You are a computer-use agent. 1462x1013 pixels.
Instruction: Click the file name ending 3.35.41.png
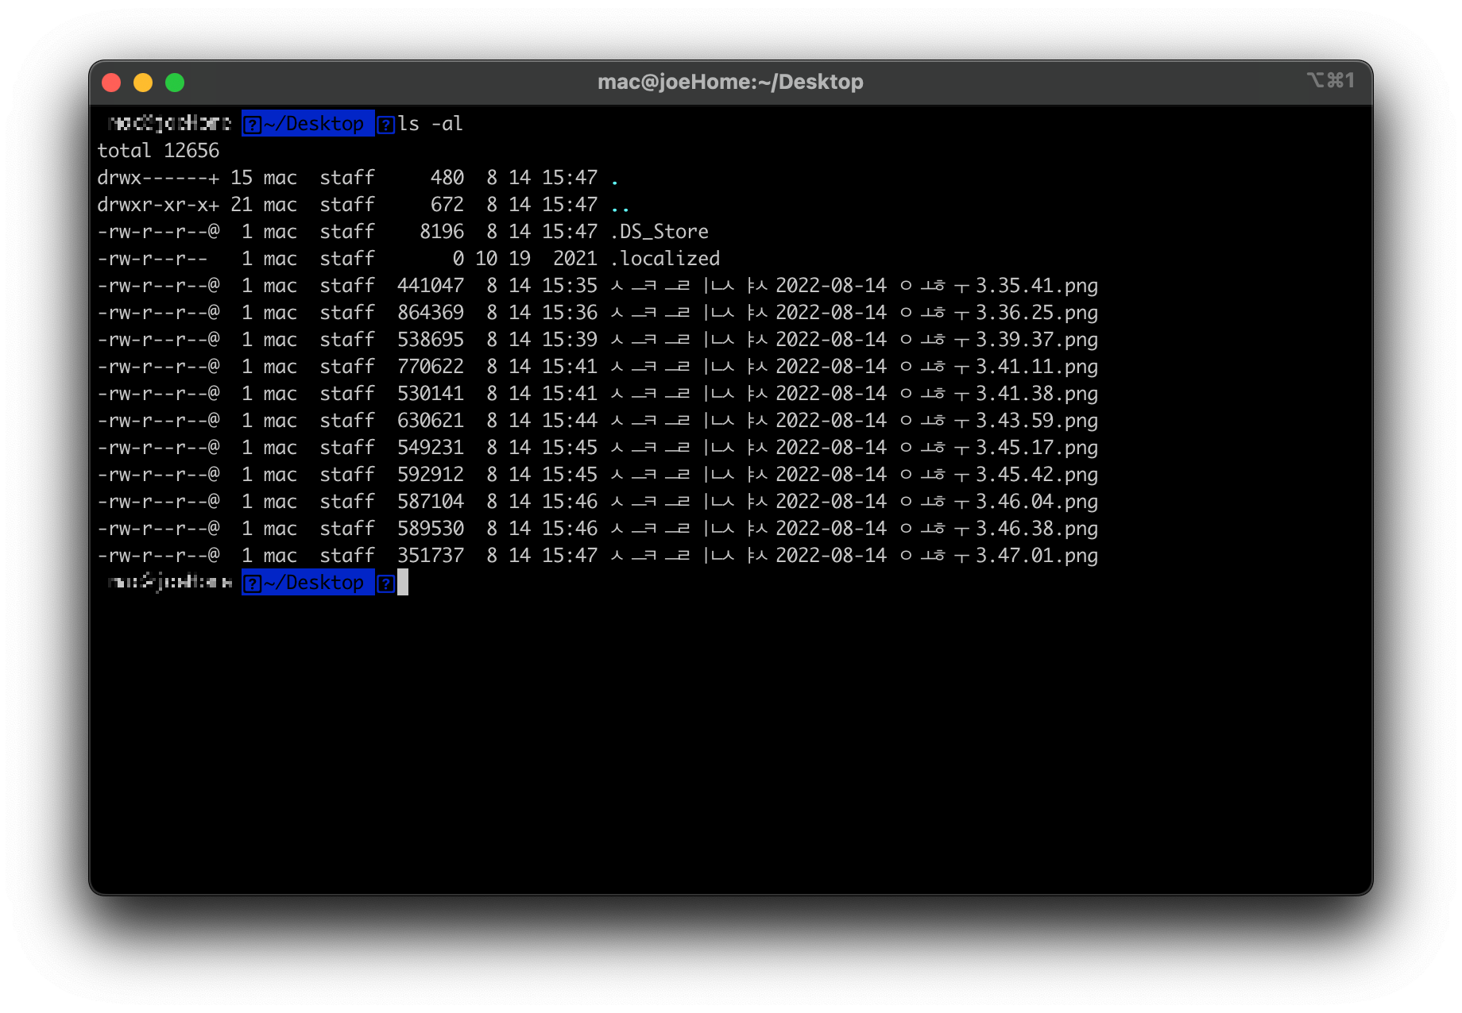[854, 286]
